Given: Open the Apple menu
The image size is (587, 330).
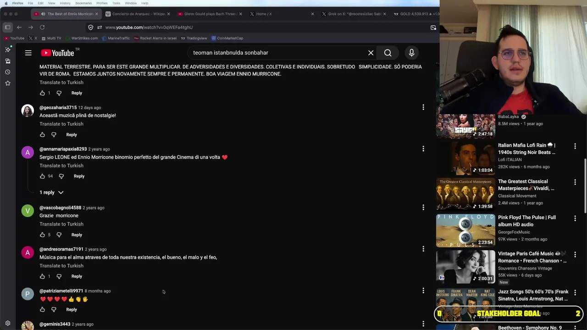Looking at the screenshot, I should [x=6, y=3].
